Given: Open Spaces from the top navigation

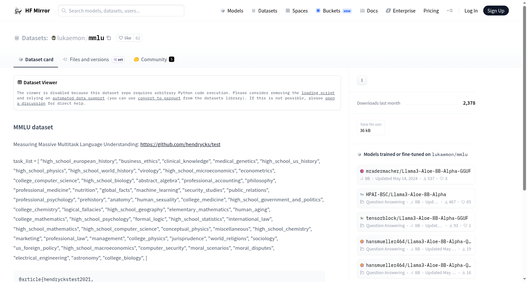Looking at the screenshot, I should (297, 11).
